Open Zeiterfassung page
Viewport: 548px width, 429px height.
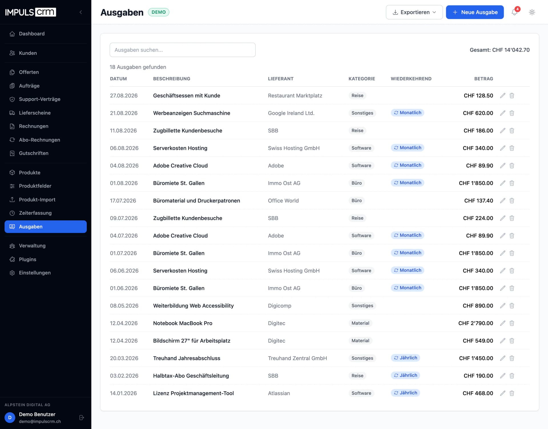[x=46, y=213]
